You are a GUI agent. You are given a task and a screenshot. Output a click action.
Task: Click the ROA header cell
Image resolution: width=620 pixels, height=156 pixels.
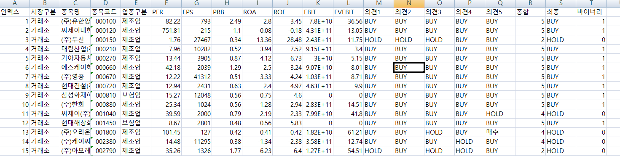point(258,12)
